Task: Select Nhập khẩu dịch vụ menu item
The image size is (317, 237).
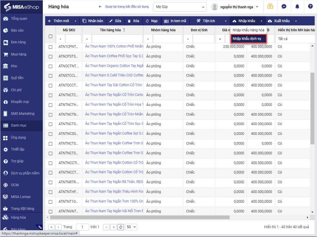Action: point(249,39)
